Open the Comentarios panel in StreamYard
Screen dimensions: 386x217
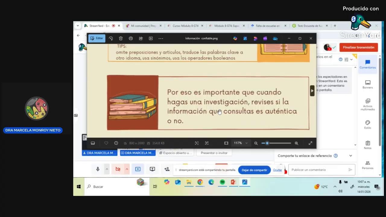coord(368,64)
